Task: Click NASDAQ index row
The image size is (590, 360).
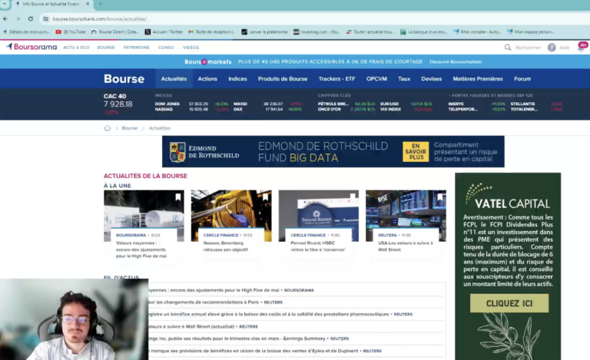Action: click(191, 109)
